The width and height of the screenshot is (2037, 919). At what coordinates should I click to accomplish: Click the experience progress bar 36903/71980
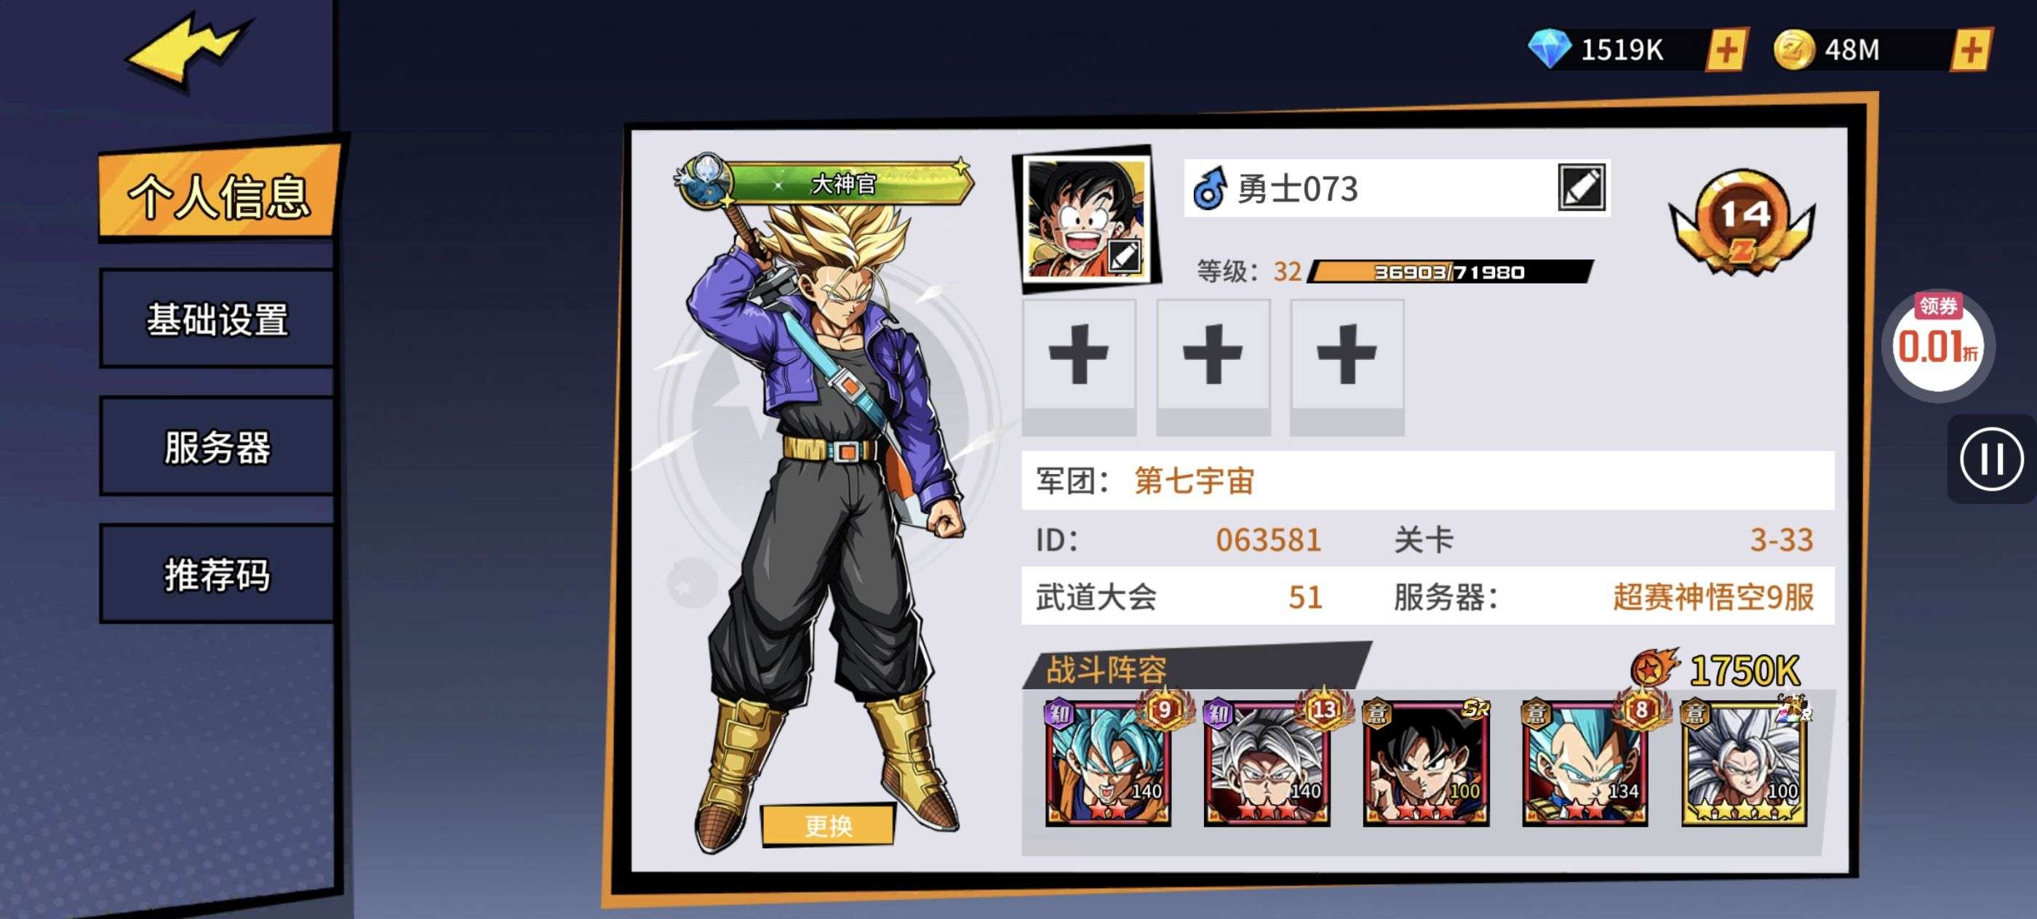(x=1449, y=271)
